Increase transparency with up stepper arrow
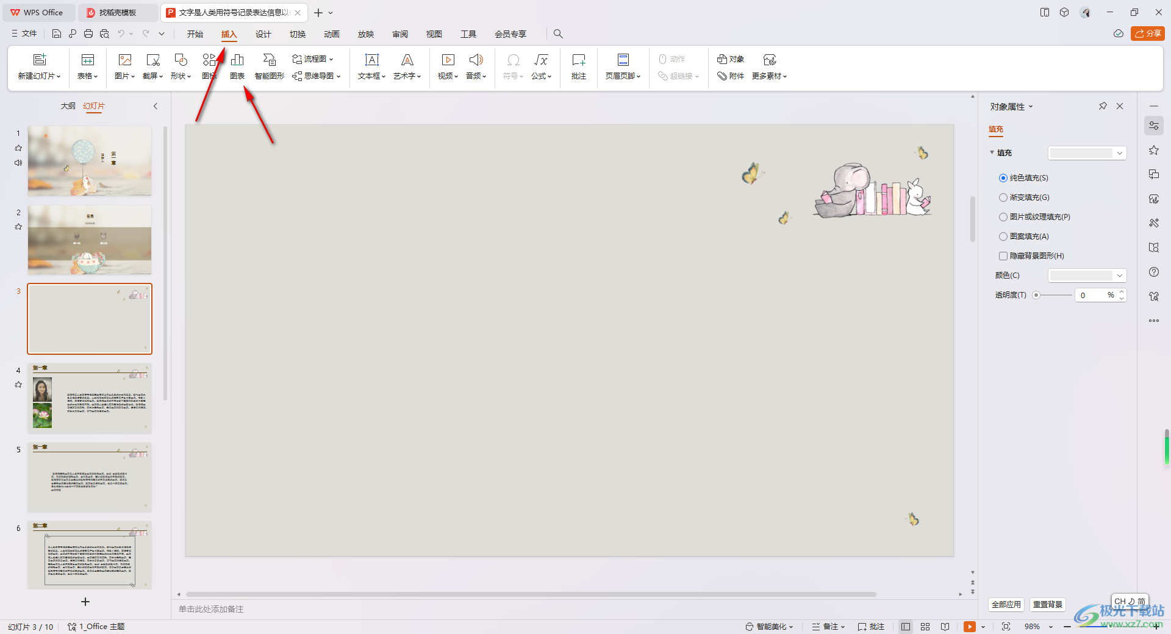 (1122, 292)
